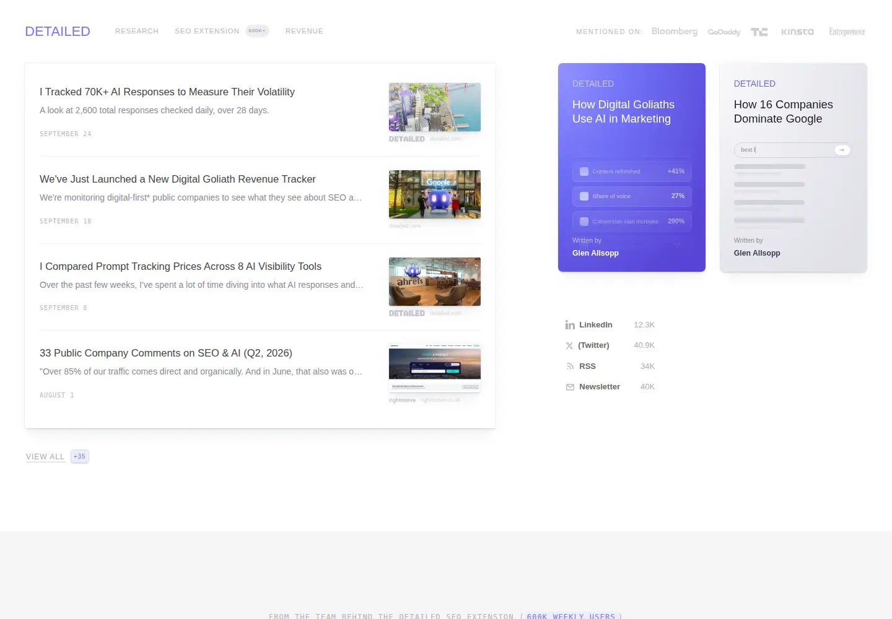Click the Kinsta logo
Screen dimensions: 892x619
797,32
